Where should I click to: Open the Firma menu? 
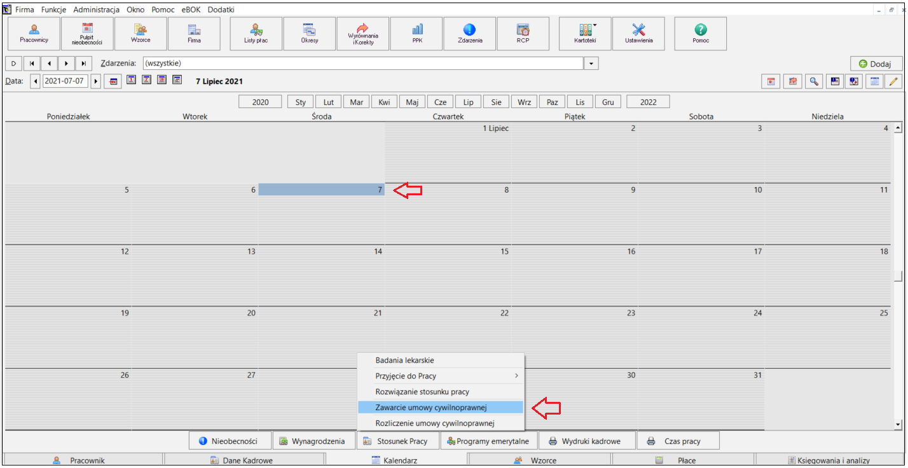pyautogui.click(x=25, y=10)
